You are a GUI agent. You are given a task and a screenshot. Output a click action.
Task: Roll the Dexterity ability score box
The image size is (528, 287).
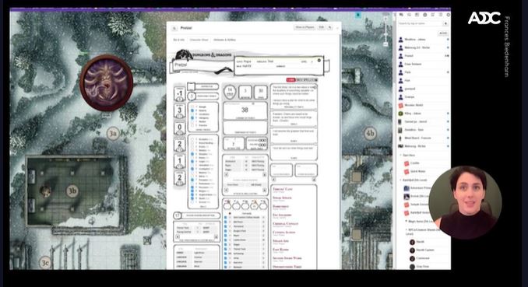coord(179,110)
